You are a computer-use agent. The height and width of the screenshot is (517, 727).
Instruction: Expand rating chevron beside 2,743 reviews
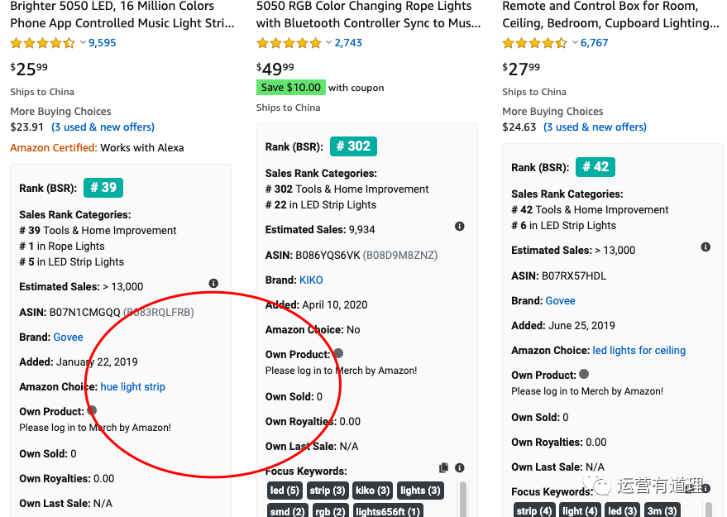[x=328, y=43]
